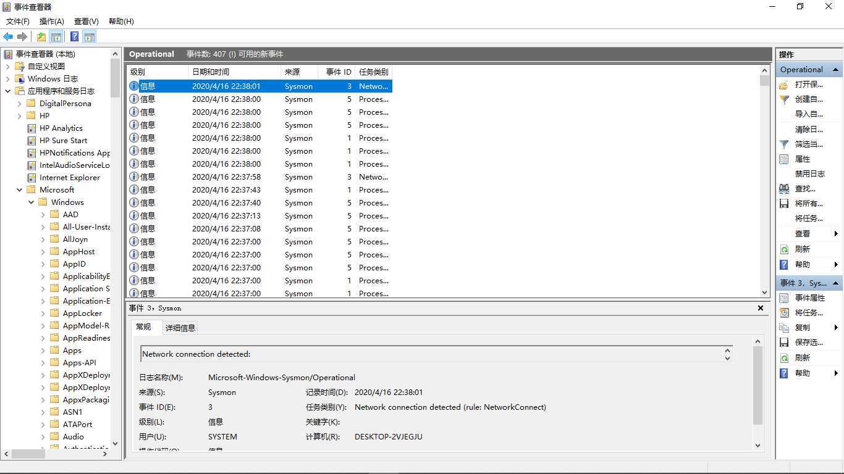Viewport: 844px width, 474px height.
Task: Expand the Custom Views node
Action: click(x=8, y=67)
